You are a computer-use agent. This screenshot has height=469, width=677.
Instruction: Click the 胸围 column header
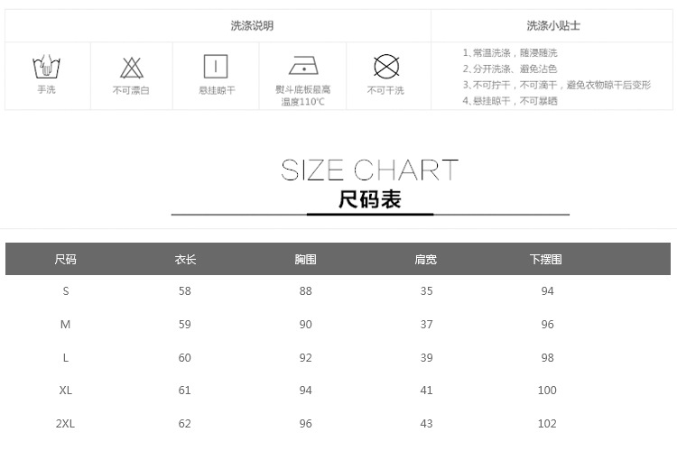click(x=305, y=260)
